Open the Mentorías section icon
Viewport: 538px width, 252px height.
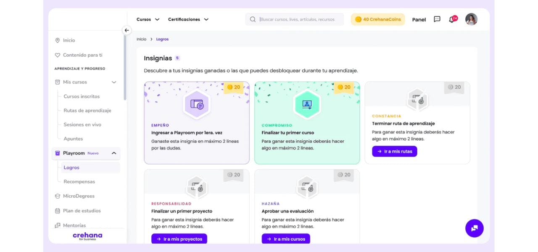pos(57,225)
